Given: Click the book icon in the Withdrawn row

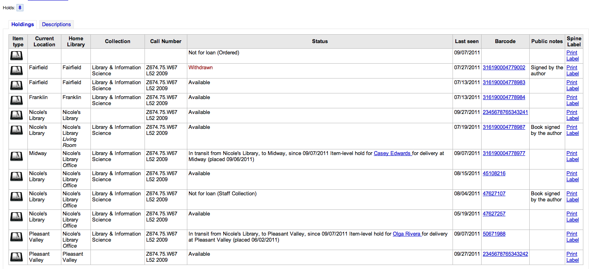Looking at the screenshot, I should (x=17, y=71).
